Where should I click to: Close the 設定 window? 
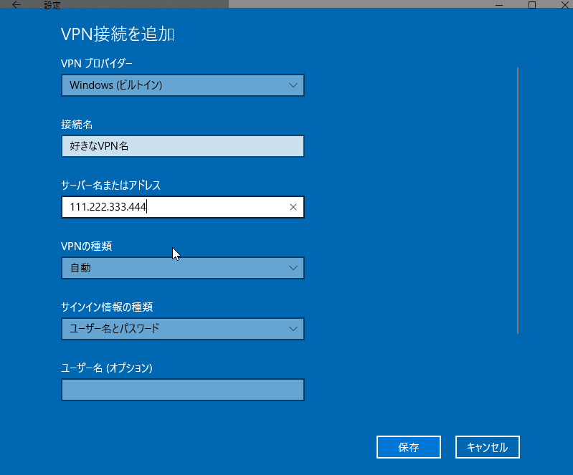pyautogui.click(x=564, y=4)
